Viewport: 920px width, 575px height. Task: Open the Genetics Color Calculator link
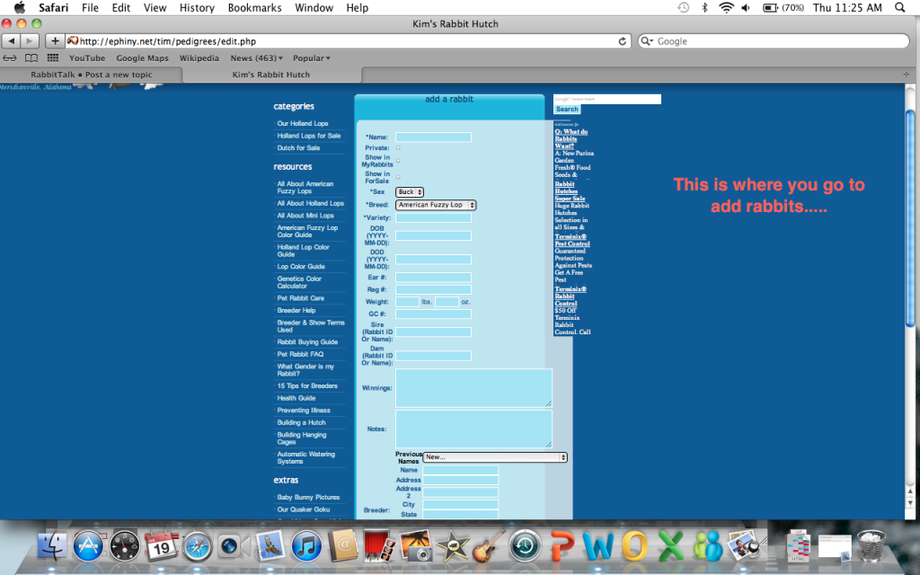(x=299, y=282)
